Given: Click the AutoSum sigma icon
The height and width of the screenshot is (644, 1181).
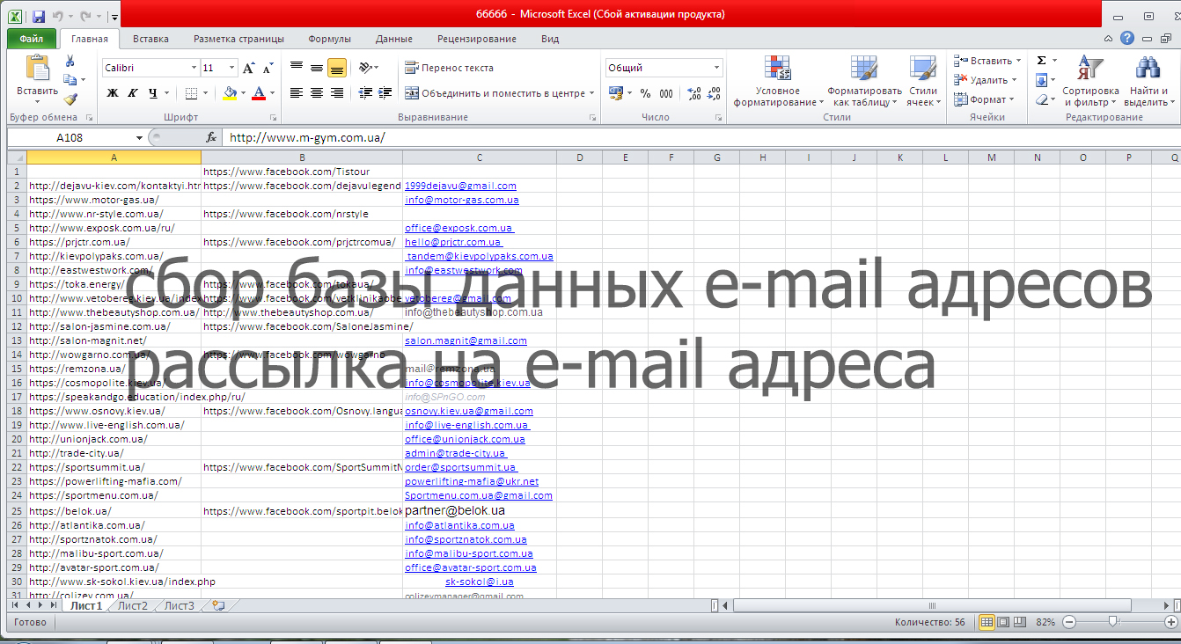Looking at the screenshot, I should pyautogui.click(x=1042, y=61).
